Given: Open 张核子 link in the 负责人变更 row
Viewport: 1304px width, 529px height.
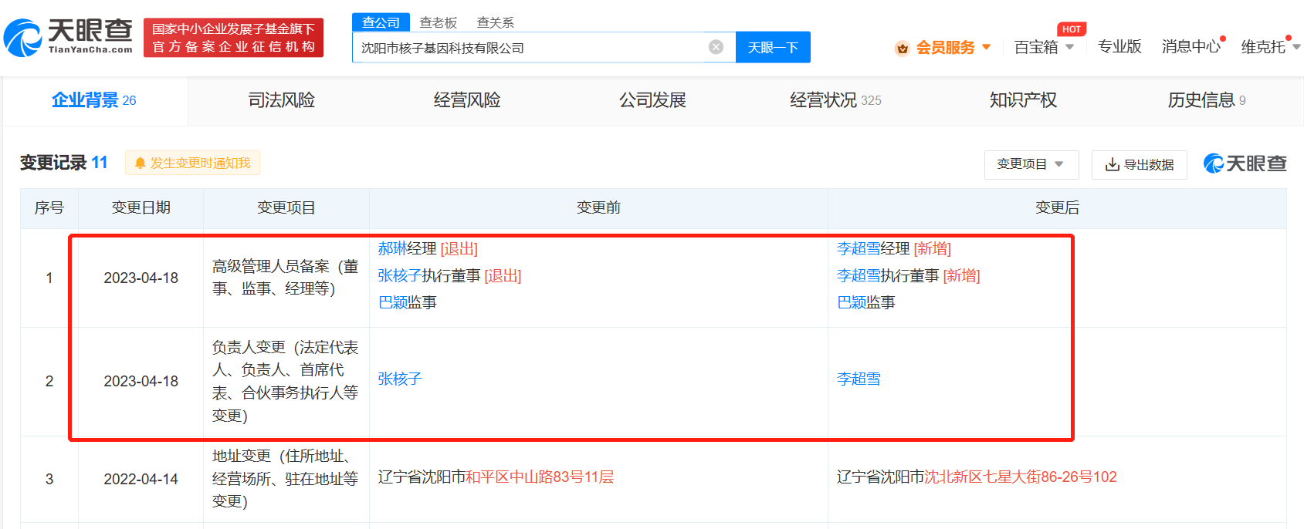Looking at the screenshot, I should click(400, 379).
